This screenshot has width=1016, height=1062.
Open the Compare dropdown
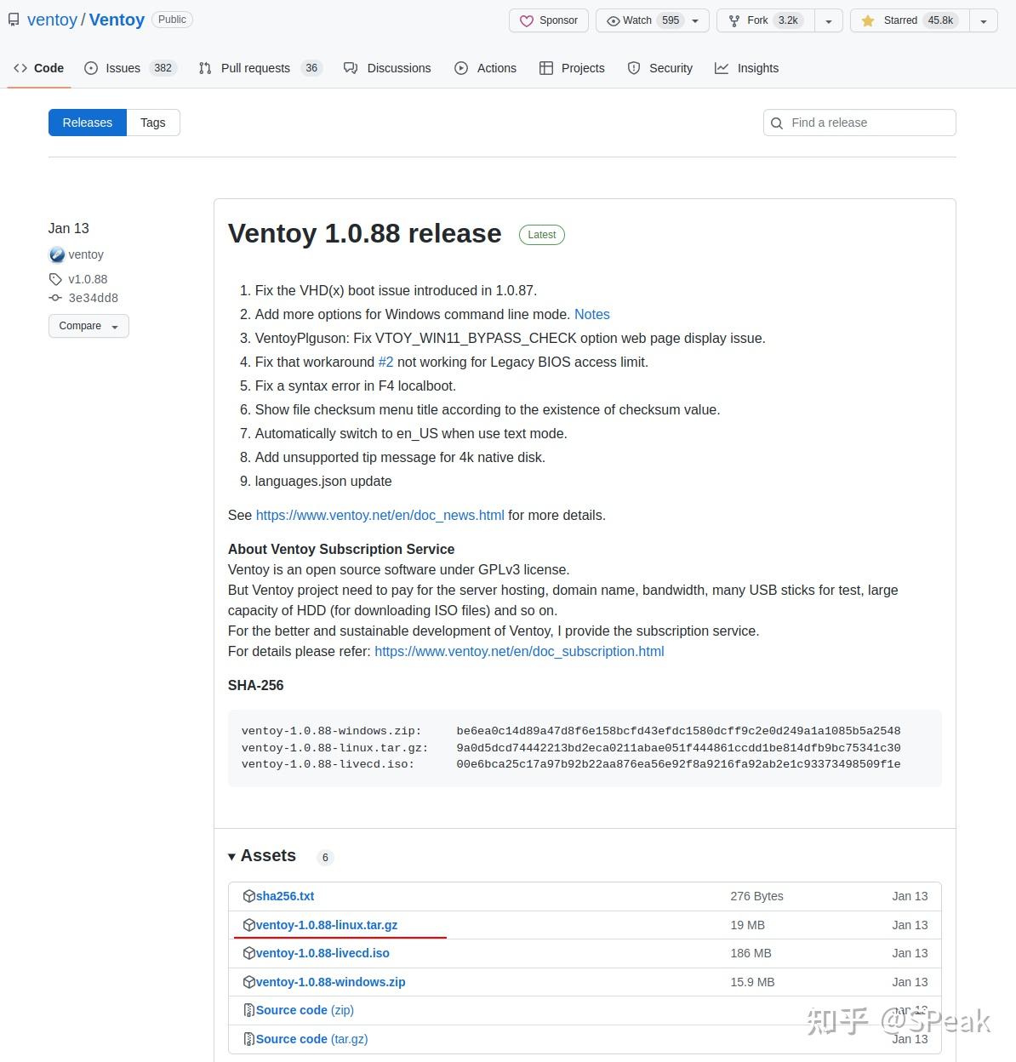pyautogui.click(x=88, y=326)
